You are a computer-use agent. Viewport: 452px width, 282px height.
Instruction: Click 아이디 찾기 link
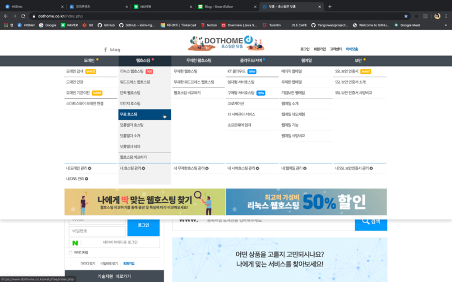tap(88, 263)
